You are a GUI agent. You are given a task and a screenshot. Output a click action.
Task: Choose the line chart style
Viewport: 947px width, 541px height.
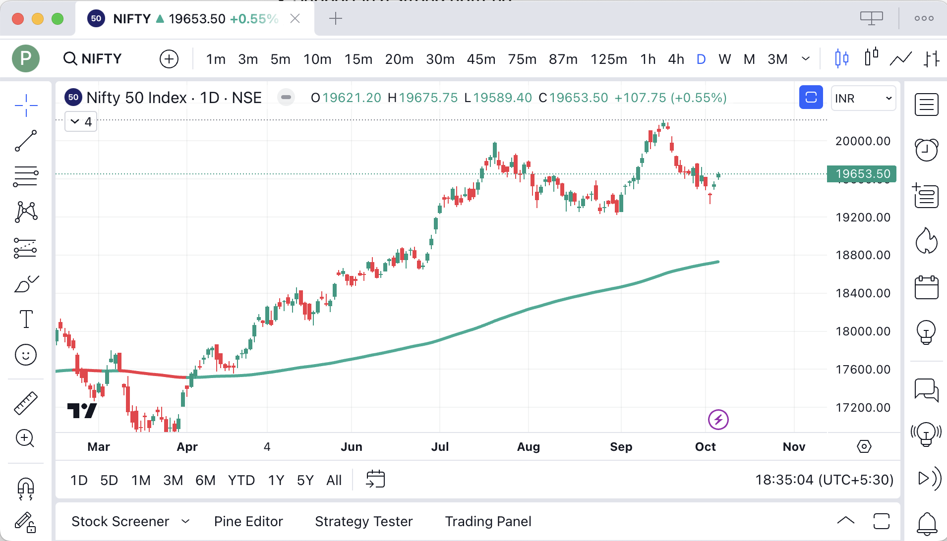pos(901,58)
